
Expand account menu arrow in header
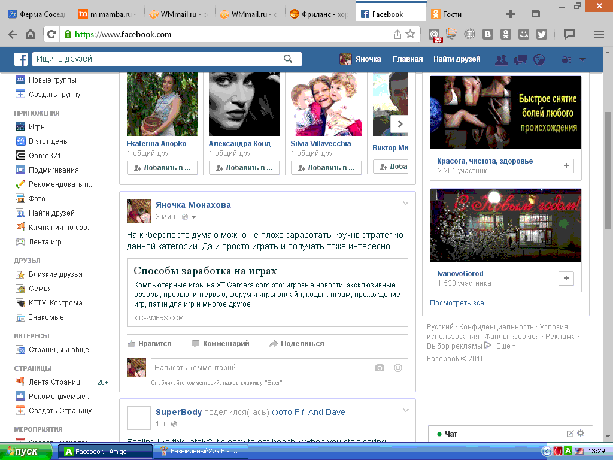(x=582, y=60)
